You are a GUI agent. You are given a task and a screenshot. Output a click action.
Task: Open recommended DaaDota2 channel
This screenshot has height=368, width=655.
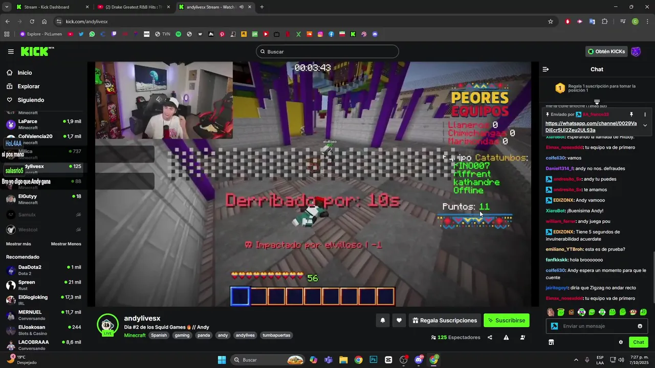(43, 270)
